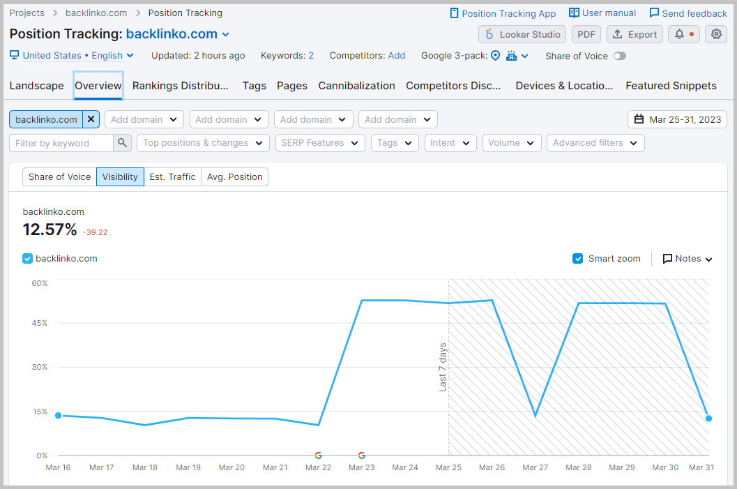The height and width of the screenshot is (489, 737).
Task: Open the Position Tracking App link
Action: 503,13
